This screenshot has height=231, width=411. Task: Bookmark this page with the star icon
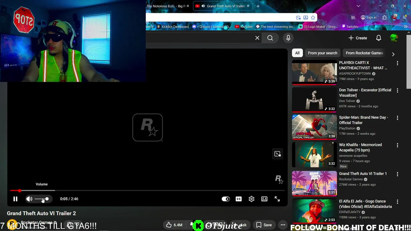pyautogui.click(x=313, y=18)
